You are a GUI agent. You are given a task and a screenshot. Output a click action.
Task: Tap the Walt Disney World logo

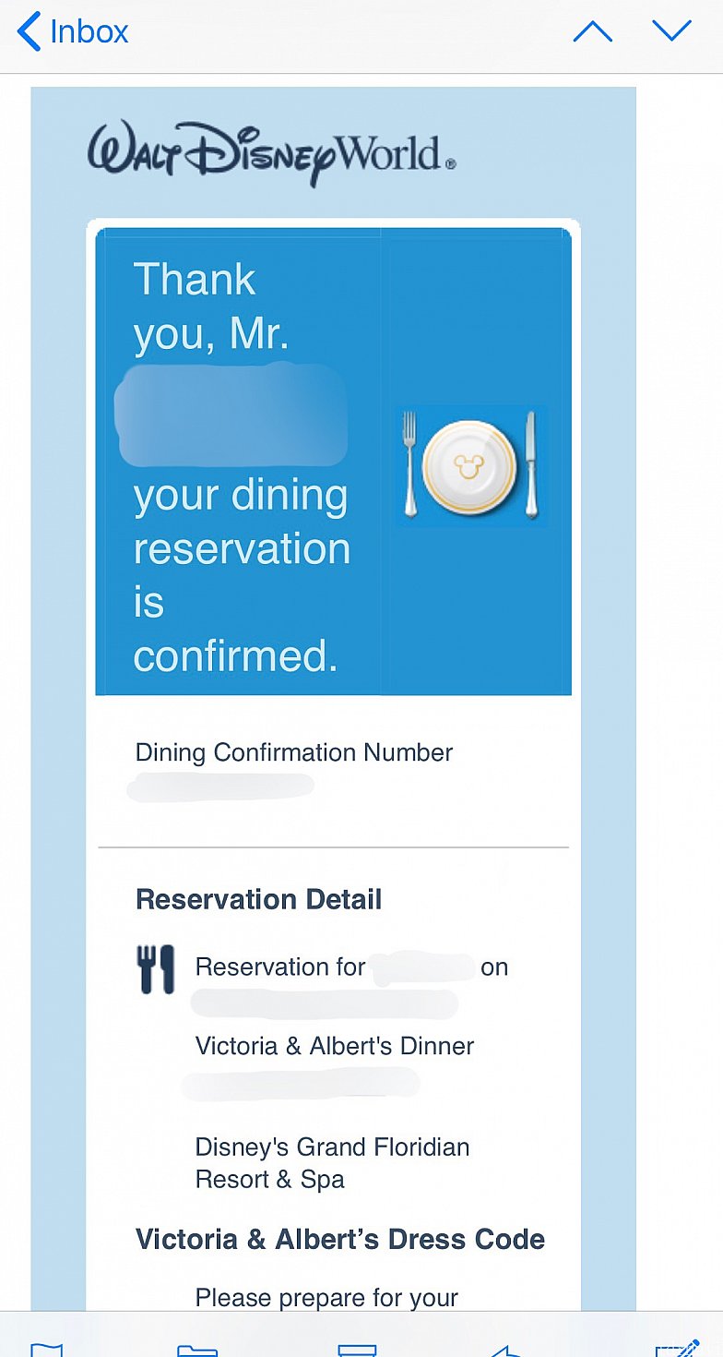click(x=271, y=153)
